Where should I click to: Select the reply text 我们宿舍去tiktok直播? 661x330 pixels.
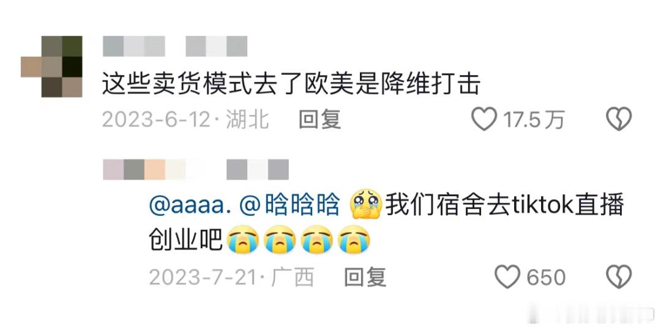click(504, 207)
